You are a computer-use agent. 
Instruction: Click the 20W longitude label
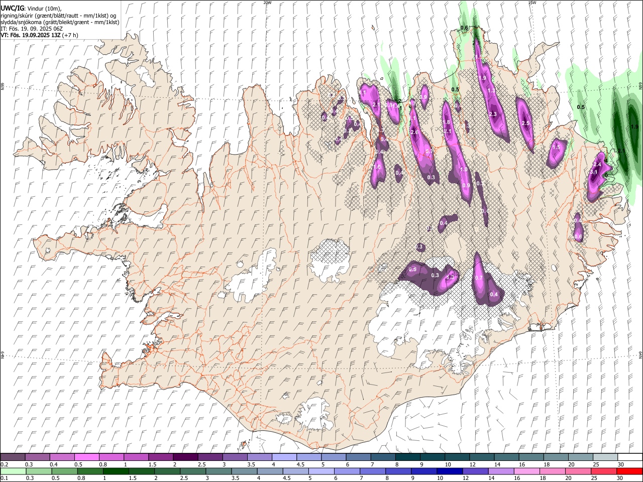[x=267, y=2]
